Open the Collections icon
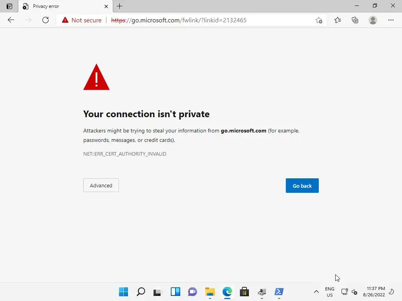The image size is (402, 301). coord(355,20)
